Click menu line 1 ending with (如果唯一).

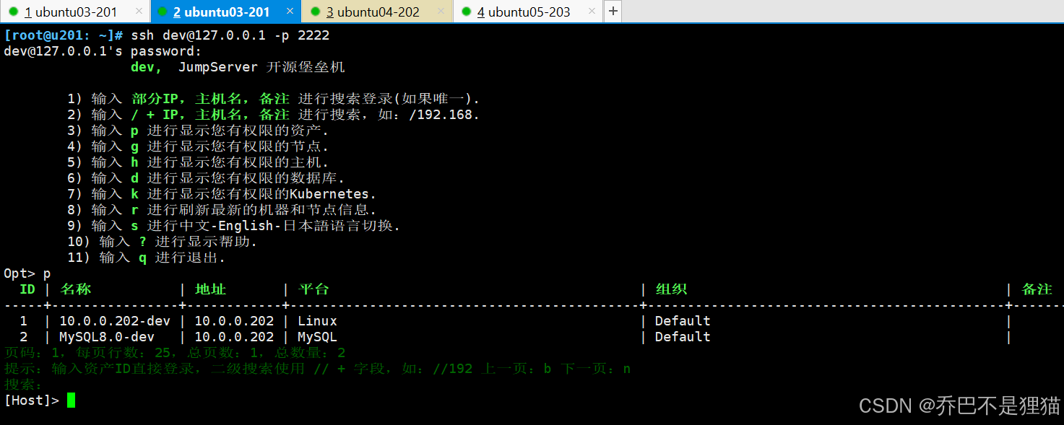coord(274,99)
